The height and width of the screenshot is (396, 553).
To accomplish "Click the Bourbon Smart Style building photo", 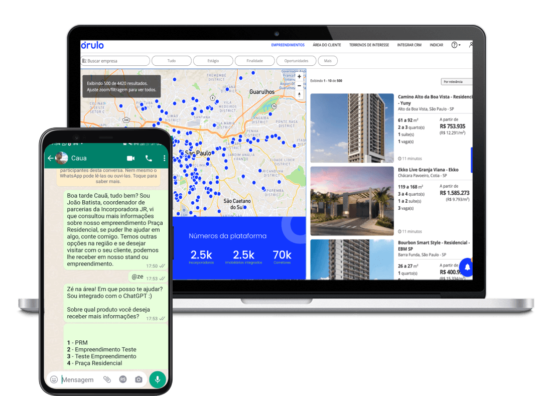I will (352, 259).
